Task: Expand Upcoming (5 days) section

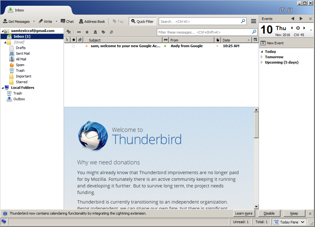Action: (x=262, y=62)
